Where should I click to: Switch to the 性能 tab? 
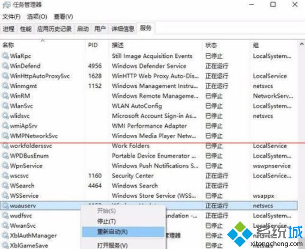pos(26,29)
